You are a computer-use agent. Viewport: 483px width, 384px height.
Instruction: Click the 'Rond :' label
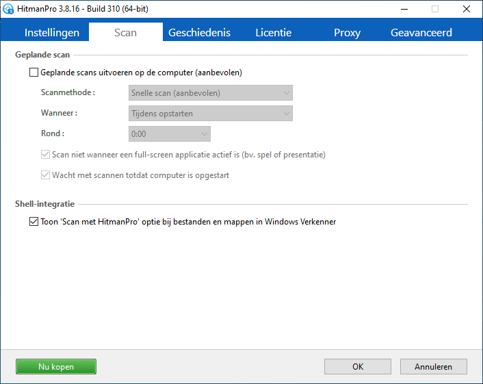(53, 133)
